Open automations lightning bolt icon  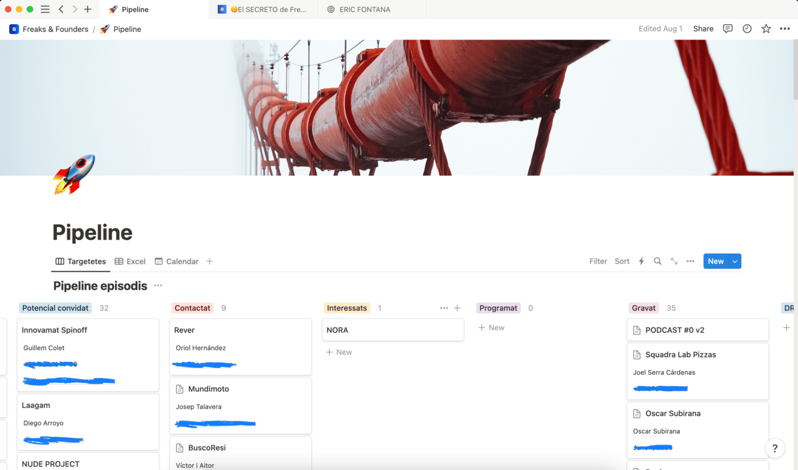pos(641,261)
